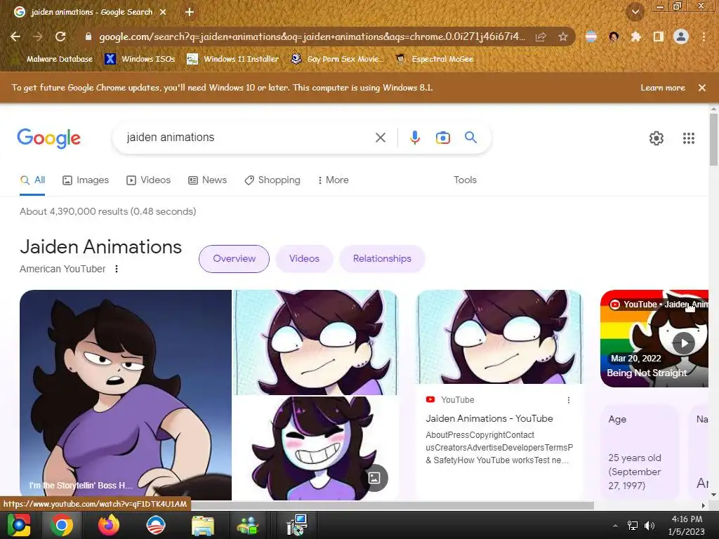This screenshot has width=719, height=539.
Task: Open the Espectral McGee bookmark
Action: pyautogui.click(x=435, y=59)
